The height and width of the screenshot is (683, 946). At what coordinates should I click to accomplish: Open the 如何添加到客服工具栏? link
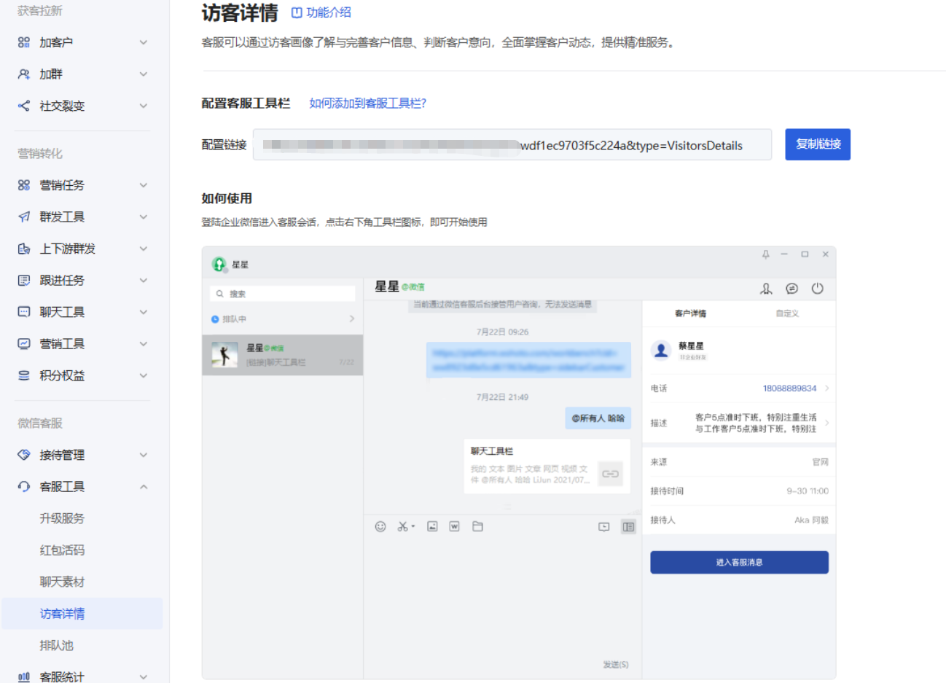tap(368, 104)
